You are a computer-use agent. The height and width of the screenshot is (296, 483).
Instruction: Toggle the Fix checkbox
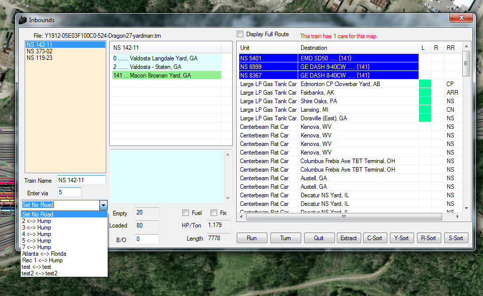click(x=214, y=213)
